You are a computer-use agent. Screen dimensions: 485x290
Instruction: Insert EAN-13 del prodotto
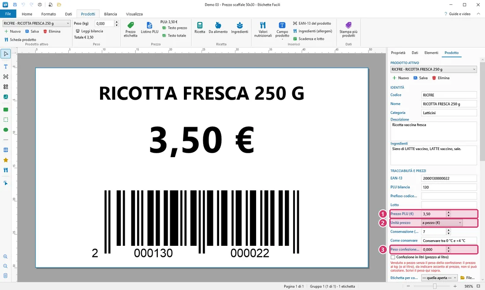[312, 23]
